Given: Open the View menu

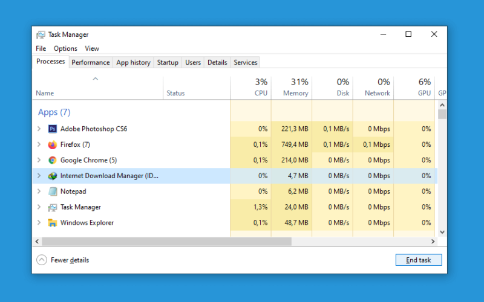Looking at the screenshot, I should pos(92,48).
